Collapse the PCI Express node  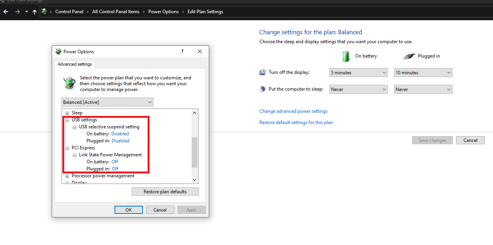(67, 148)
